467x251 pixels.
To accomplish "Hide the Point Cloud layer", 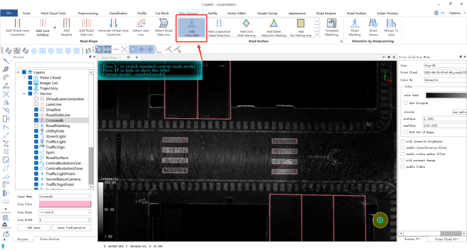I will (30, 77).
